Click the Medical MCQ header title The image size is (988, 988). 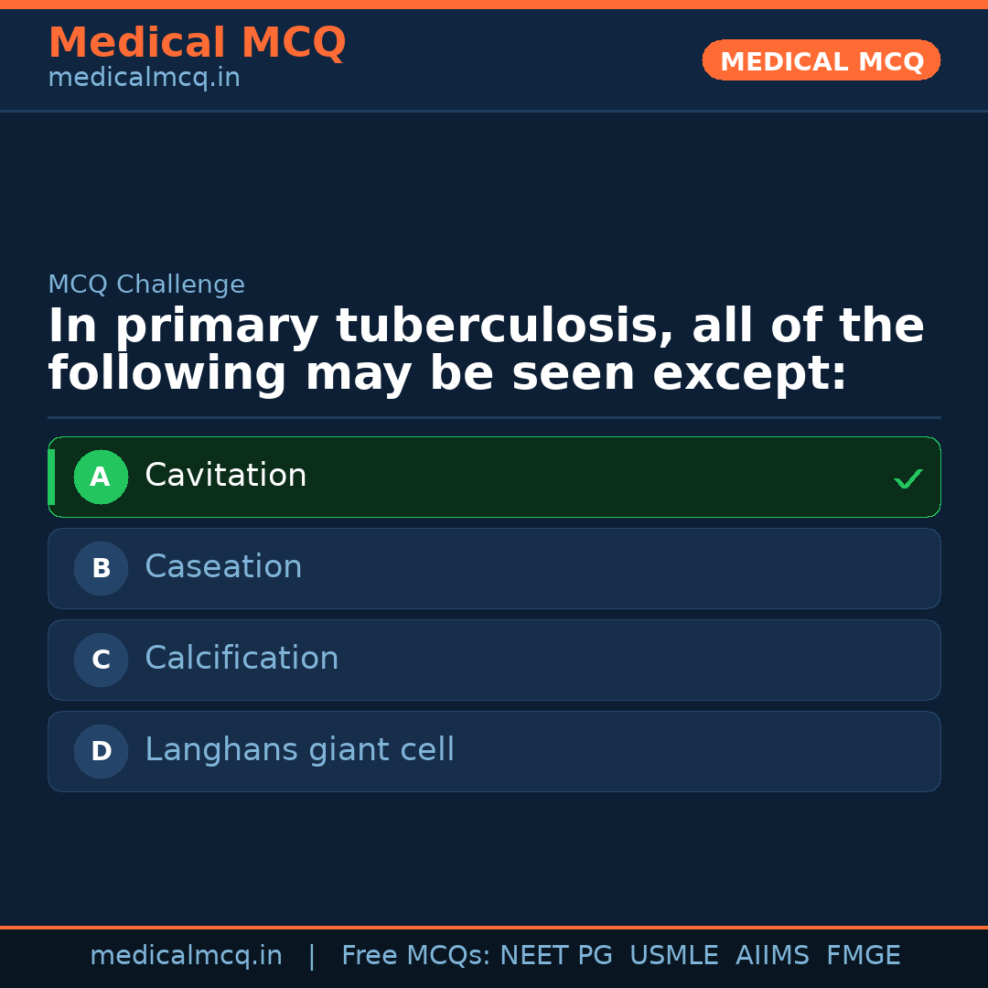[x=197, y=43]
